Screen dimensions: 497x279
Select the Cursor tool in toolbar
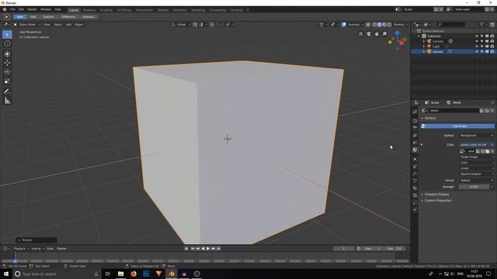[7, 43]
